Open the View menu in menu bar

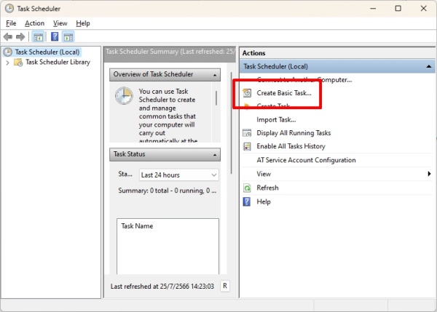(60, 23)
